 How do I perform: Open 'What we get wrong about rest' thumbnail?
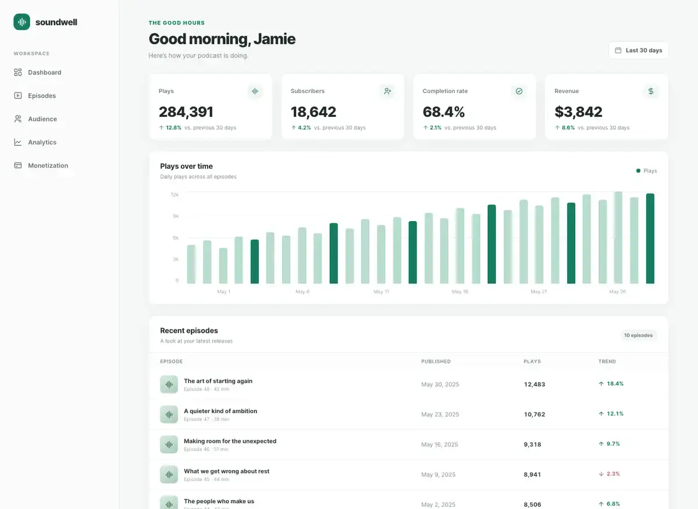pyautogui.click(x=169, y=475)
